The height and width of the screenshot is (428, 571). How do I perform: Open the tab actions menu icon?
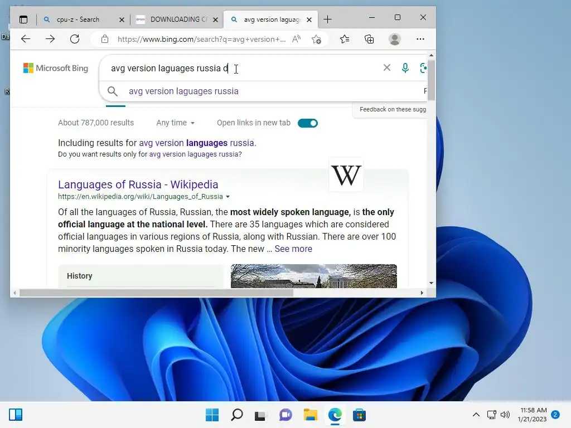pos(23,20)
